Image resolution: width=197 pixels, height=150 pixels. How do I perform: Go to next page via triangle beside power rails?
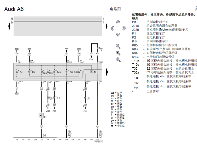107,26
